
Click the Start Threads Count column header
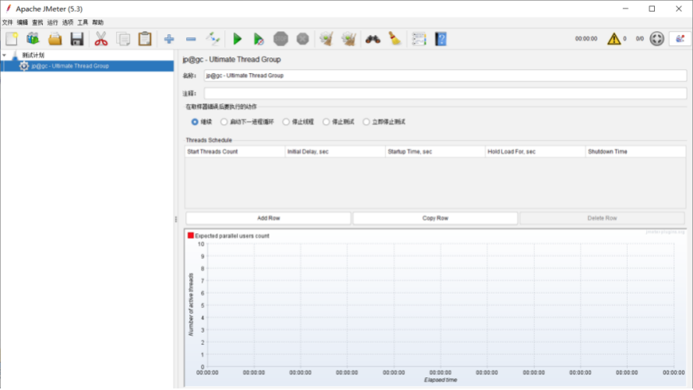[234, 151]
